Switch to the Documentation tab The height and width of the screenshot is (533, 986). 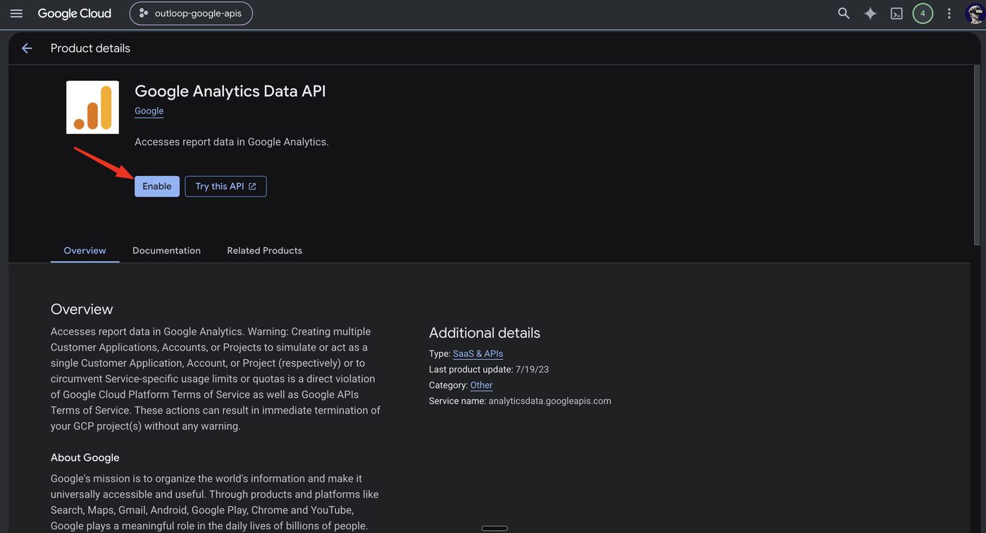pyautogui.click(x=166, y=250)
